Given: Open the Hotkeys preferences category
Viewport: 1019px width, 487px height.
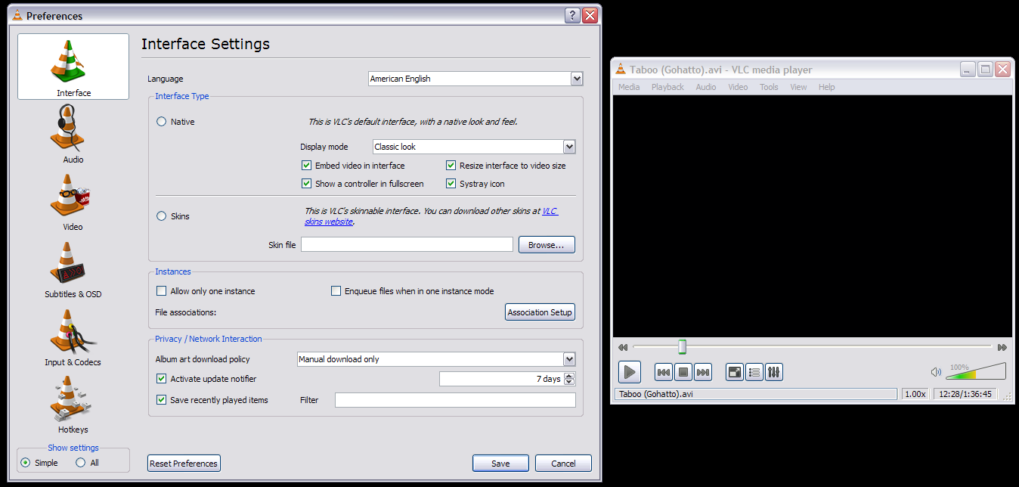Looking at the screenshot, I should (x=73, y=405).
